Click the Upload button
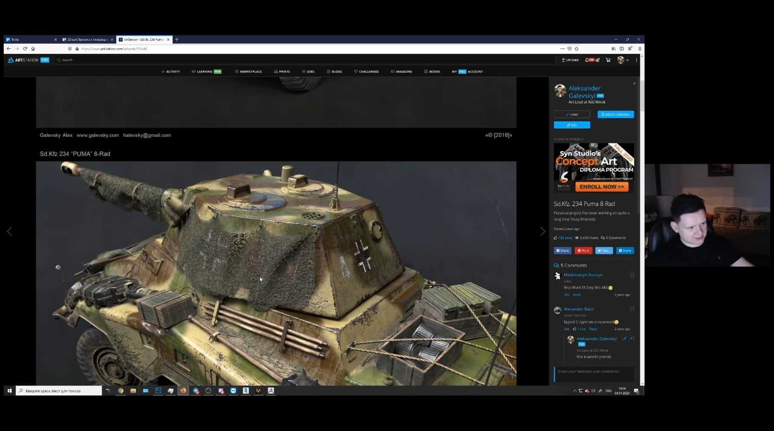 pyautogui.click(x=570, y=60)
